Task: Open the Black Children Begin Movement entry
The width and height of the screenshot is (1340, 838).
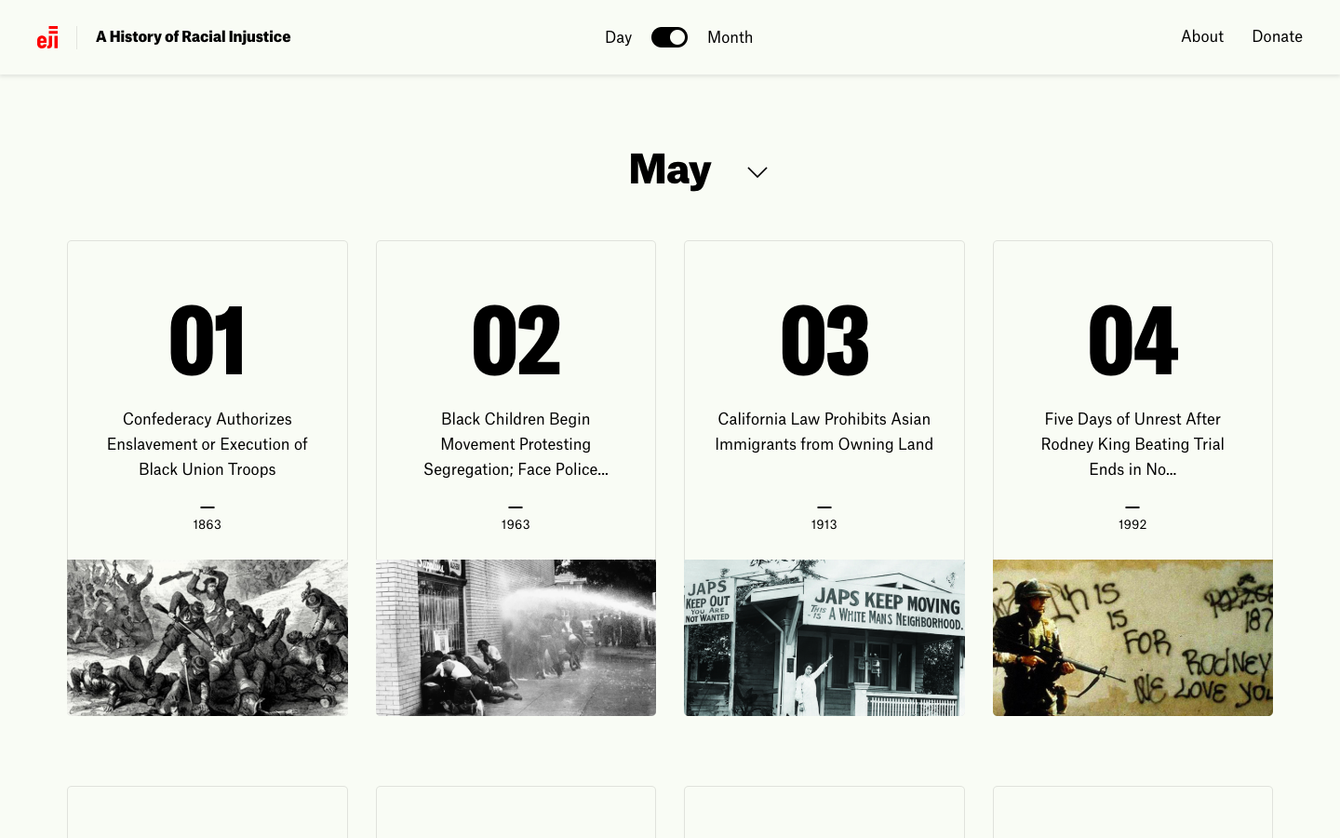Action: (516, 444)
